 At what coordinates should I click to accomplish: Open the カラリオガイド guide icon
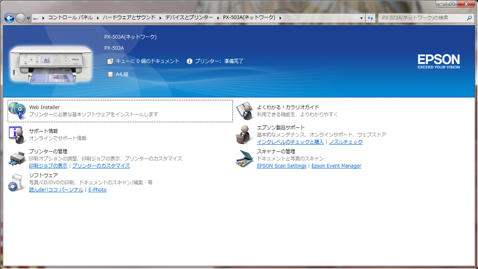point(245,111)
